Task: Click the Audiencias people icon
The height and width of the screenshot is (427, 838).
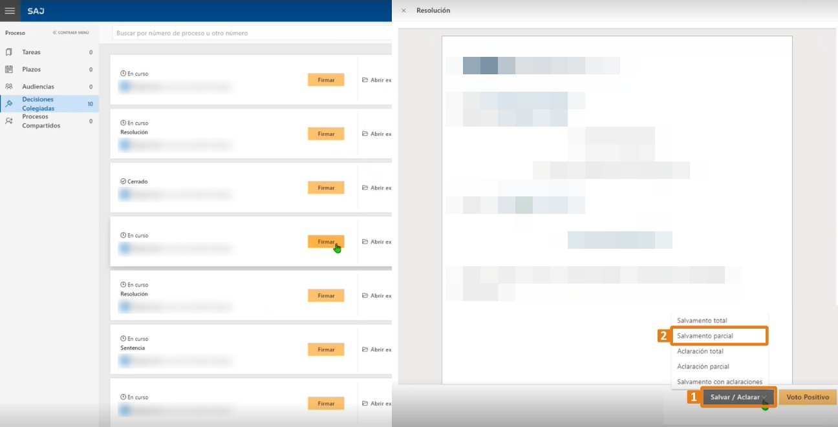Action: pyautogui.click(x=9, y=87)
